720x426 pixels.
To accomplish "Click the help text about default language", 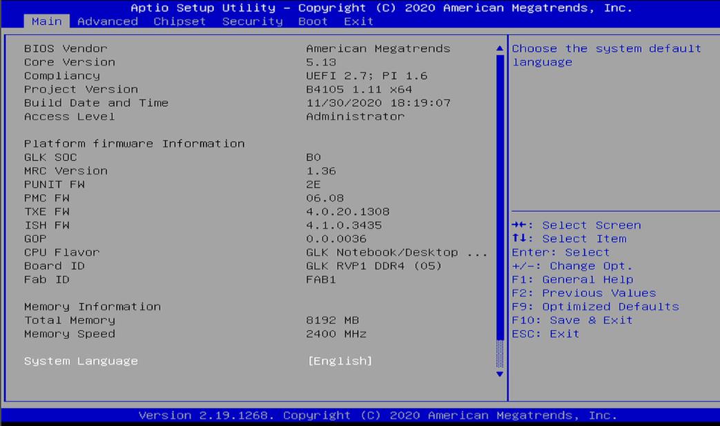I will 607,55.
